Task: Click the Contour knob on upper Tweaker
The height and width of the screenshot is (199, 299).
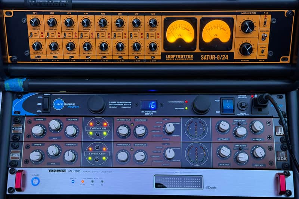Action: click(140, 131)
